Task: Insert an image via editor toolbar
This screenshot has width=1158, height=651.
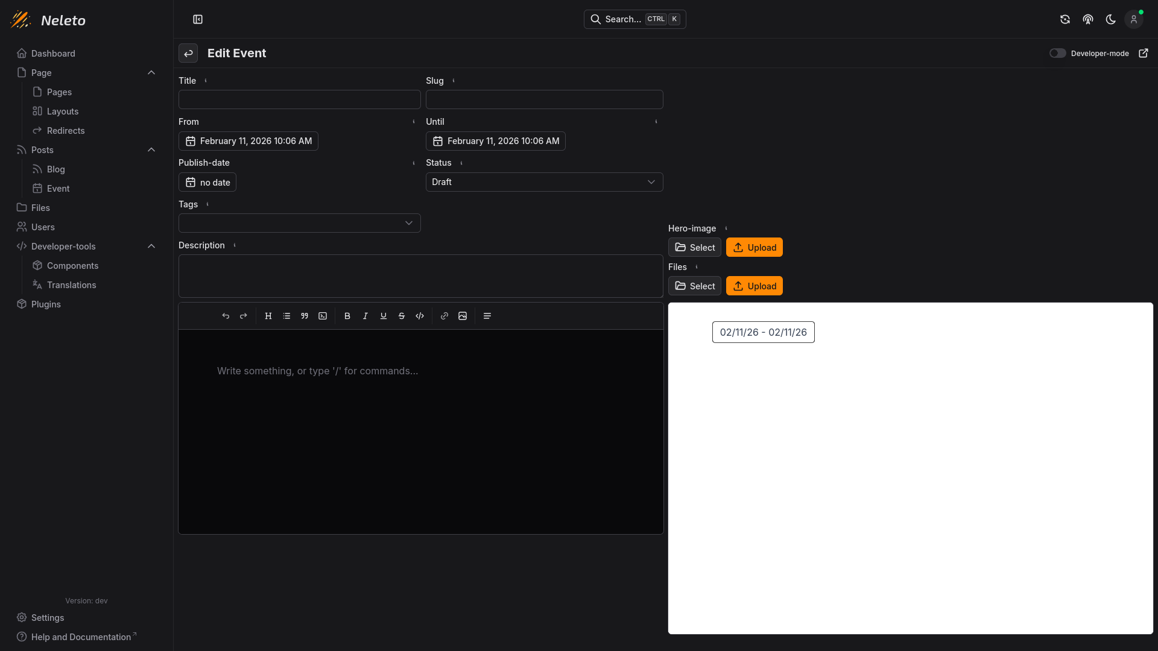Action: (x=463, y=316)
